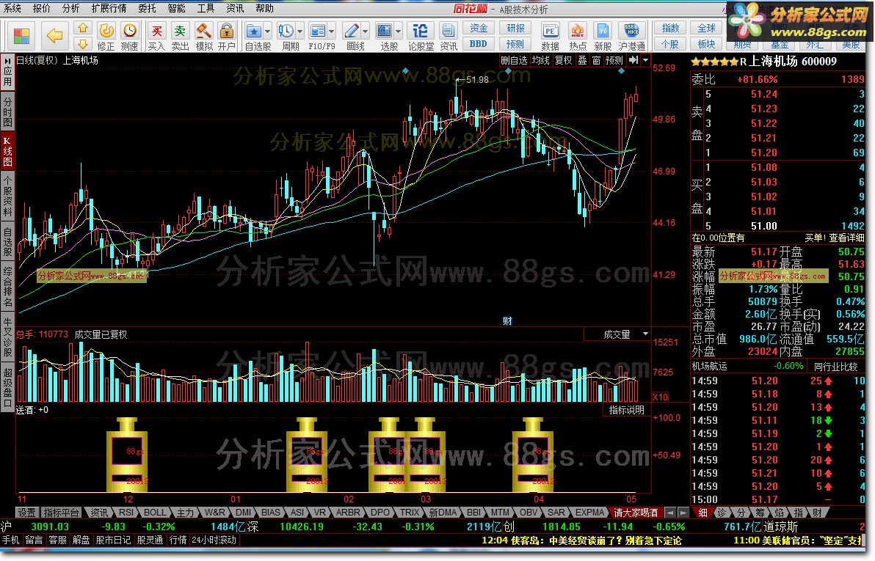Toggle the 诊 diagnosis view in right panel

click(722, 513)
